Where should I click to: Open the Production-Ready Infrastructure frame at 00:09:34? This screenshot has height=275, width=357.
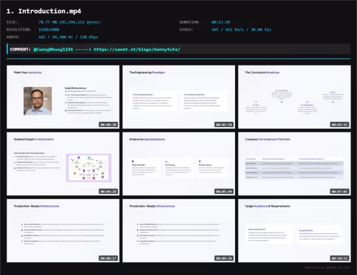[x=178, y=231]
